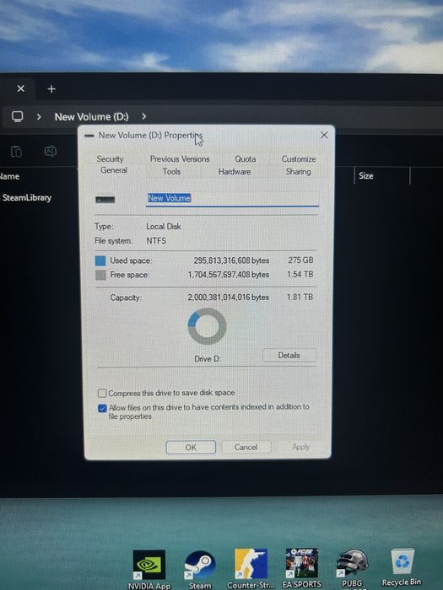443x590 pixels.
Task: Click the drive usage donut chart
Action: [207, 326]
